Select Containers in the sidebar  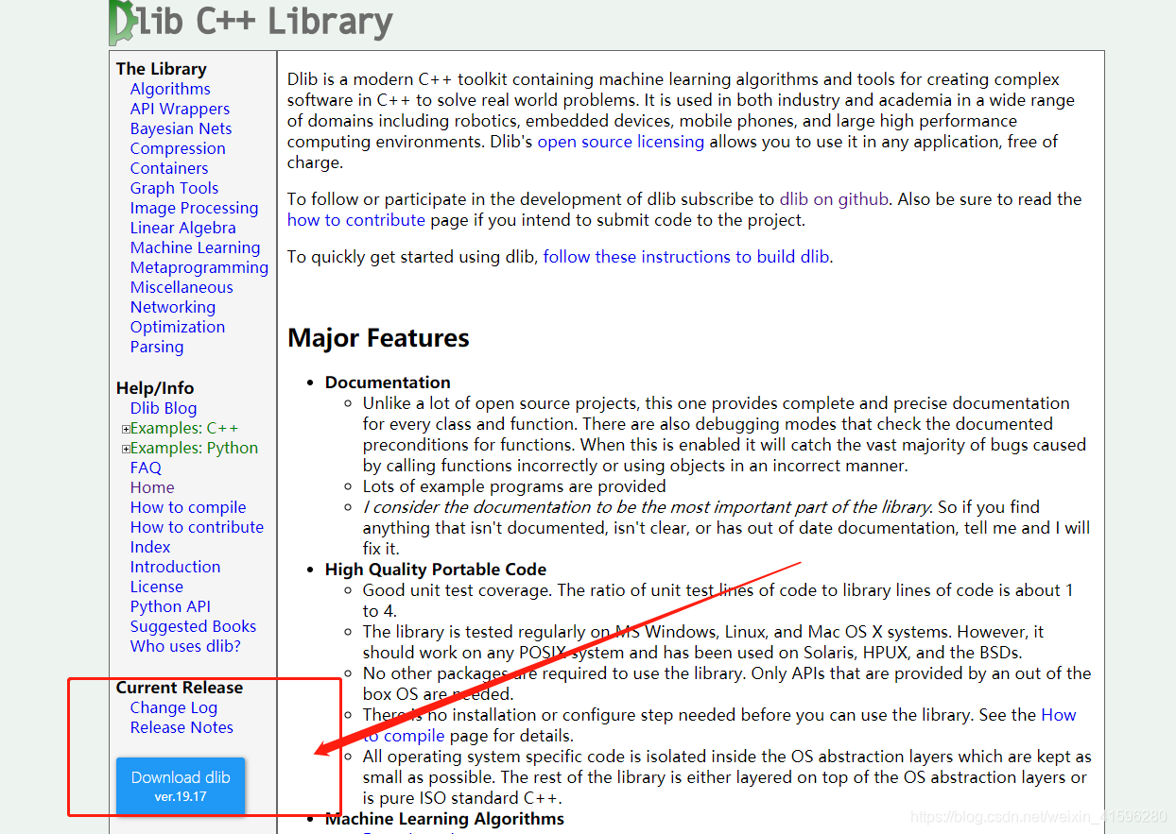point(169,168)
